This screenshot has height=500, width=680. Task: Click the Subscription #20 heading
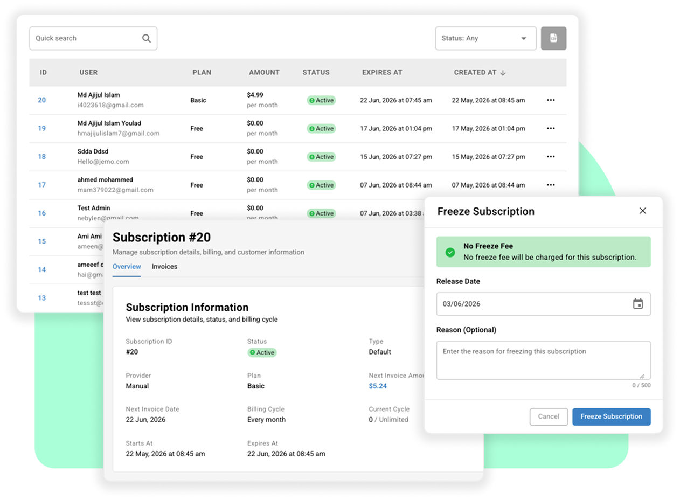point(162,238)
